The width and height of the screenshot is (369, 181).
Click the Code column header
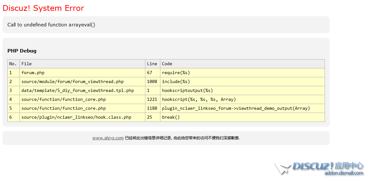pos(167,64)
